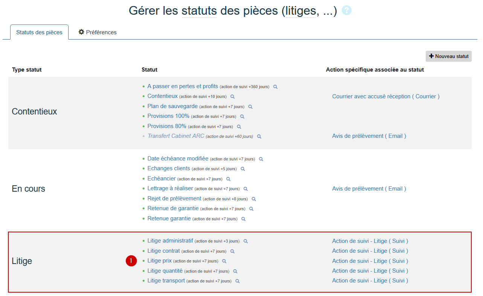This screenshot has width=483, height=296.
Task: Click magnifier icon next to Contentieux status
Action: point(232,97)
